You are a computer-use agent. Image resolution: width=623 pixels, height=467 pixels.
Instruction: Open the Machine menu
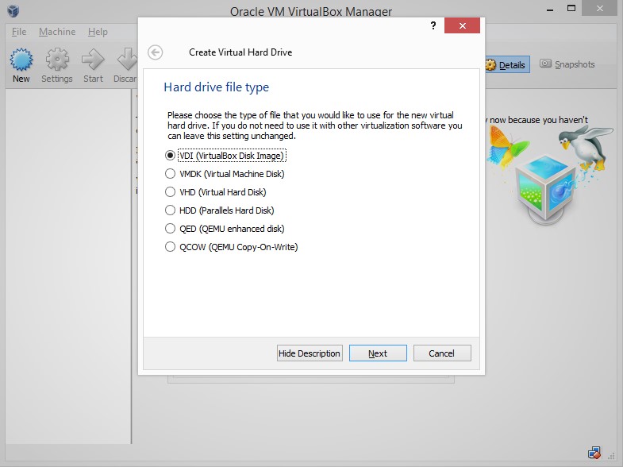click(x=57, y=32)
